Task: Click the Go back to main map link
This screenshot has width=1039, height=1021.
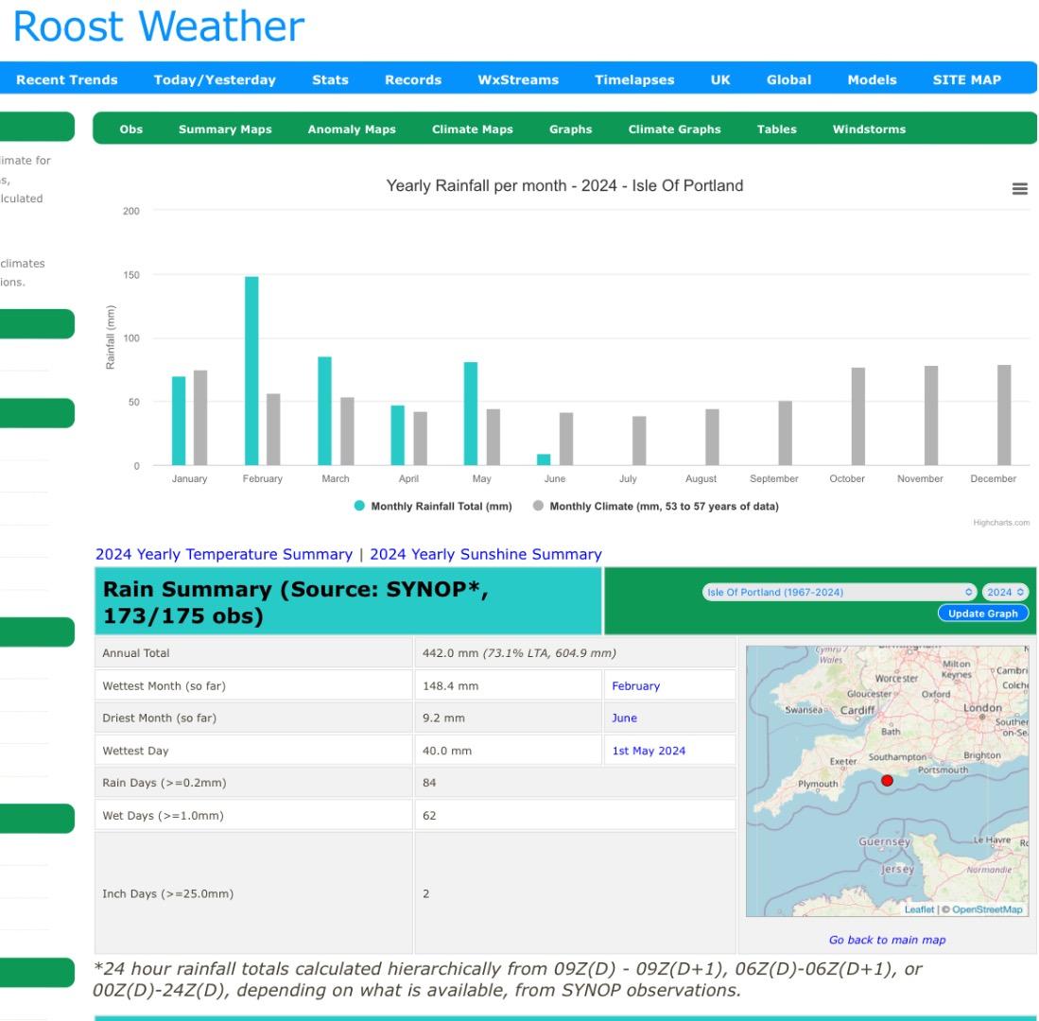Action: [886, 940]
